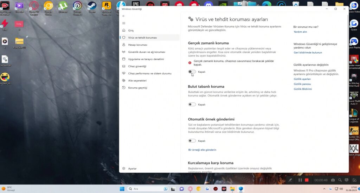360x193 pixels.
Task: Click Yardım alın link
Action: tap(300, 32)
